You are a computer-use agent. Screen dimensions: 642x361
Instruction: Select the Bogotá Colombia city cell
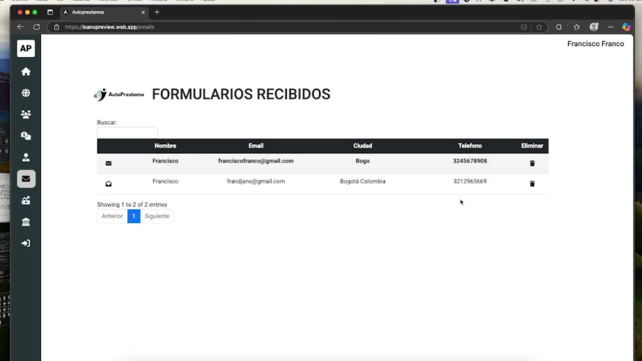362,181
